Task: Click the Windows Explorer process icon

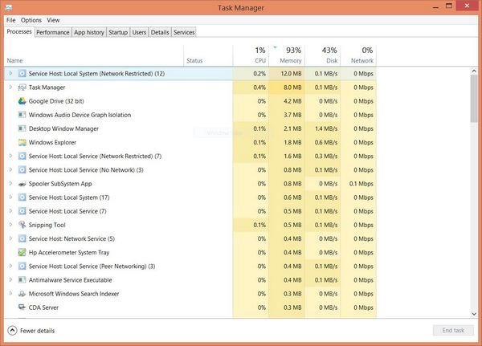Action: (22, 142)
